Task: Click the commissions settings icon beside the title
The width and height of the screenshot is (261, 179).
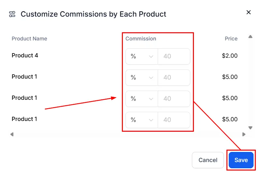Action: 12,14
